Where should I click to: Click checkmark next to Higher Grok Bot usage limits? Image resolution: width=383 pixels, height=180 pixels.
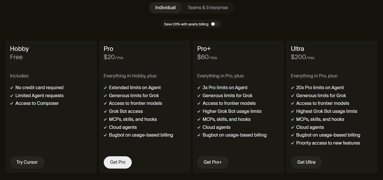[x=199, y=111]
